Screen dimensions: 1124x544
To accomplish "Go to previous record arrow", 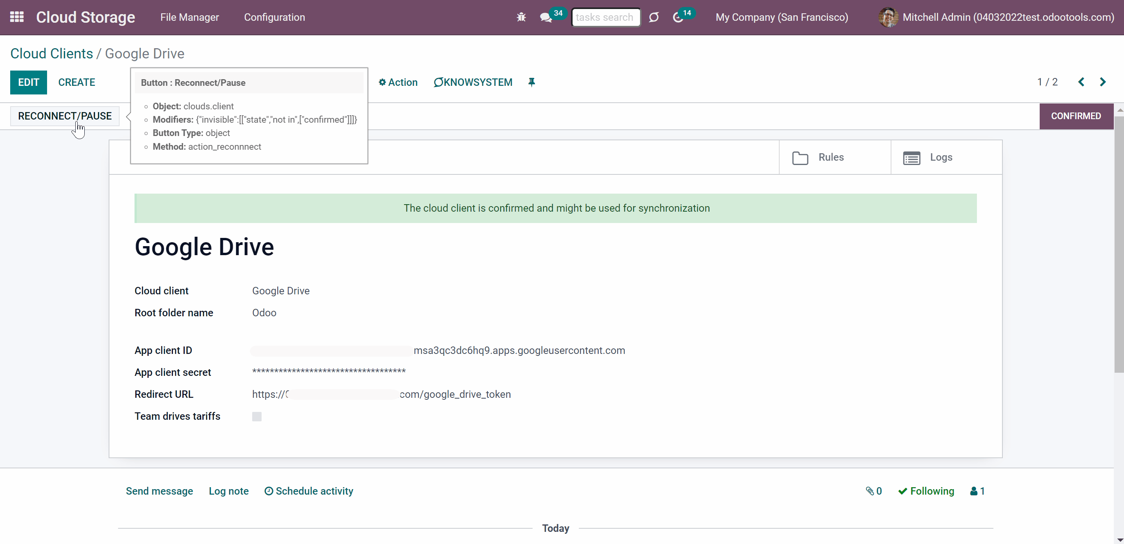I will click(1081, 82).
